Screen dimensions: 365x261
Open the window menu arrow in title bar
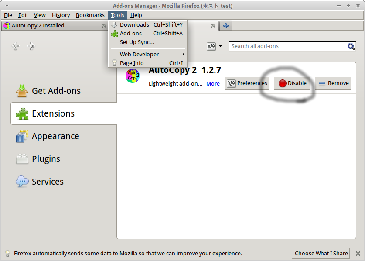7,6
